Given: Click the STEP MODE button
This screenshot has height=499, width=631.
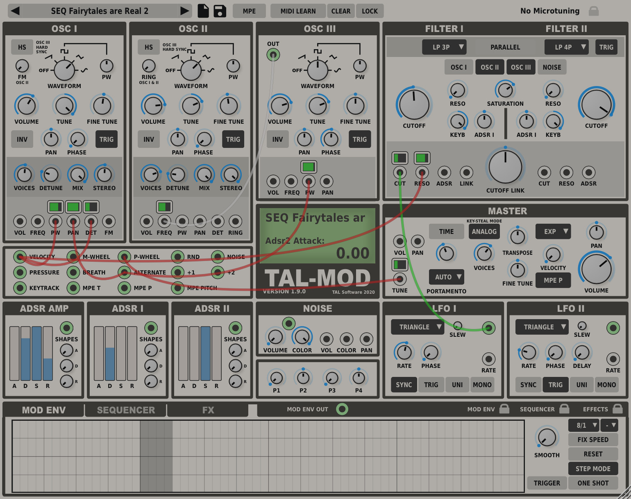Looking at the screenshot, I should click(x=593, y=468).
